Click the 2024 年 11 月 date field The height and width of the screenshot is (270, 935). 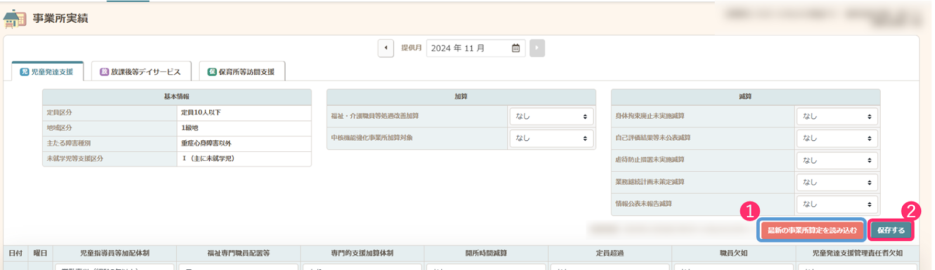(467, 48)
